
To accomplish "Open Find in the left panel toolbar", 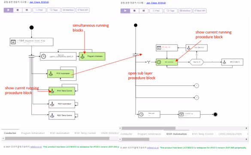I will tap(39, 10).
